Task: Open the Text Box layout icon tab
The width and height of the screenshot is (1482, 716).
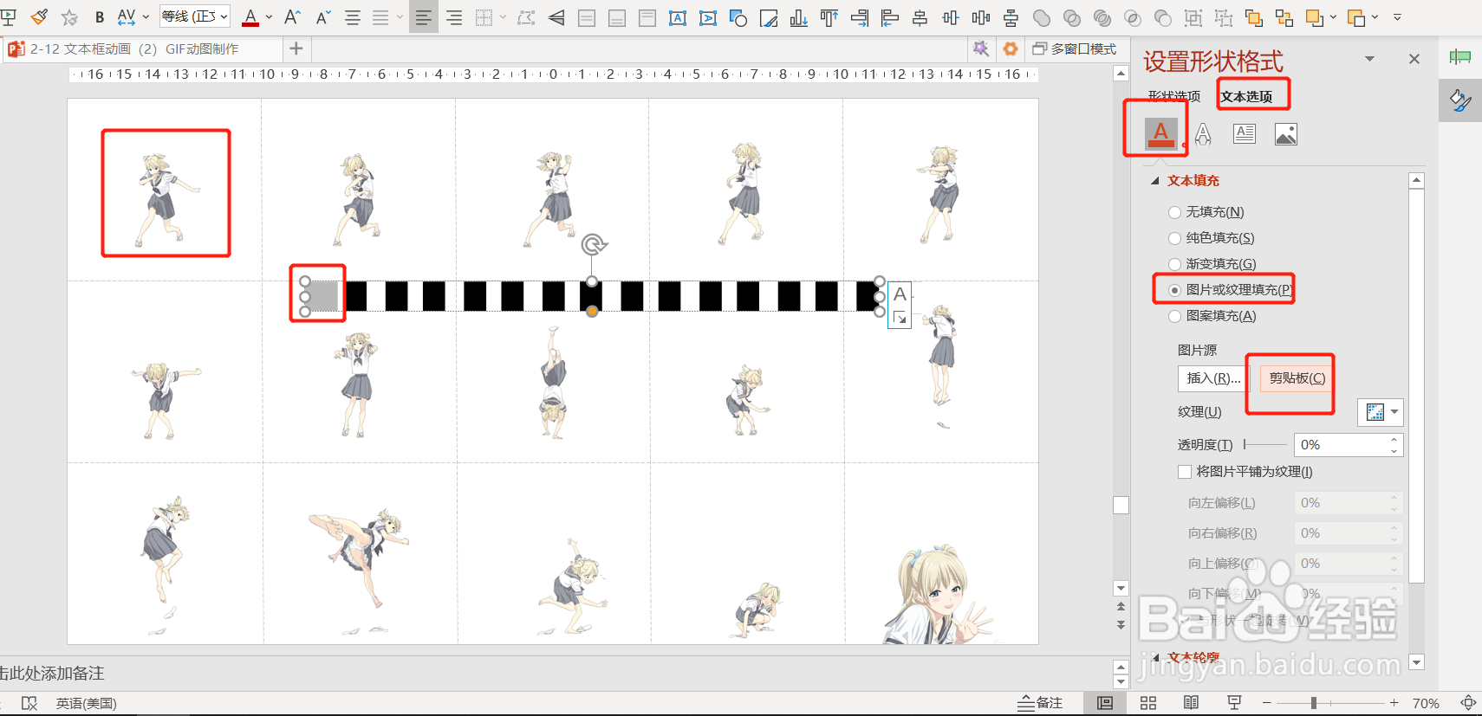Action: (1245, 133)
